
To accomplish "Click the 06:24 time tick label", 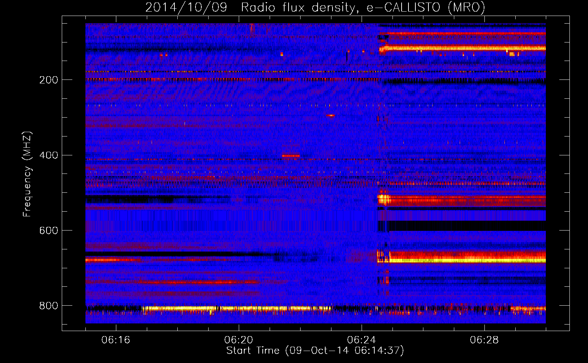I will (x=362, y=340).
